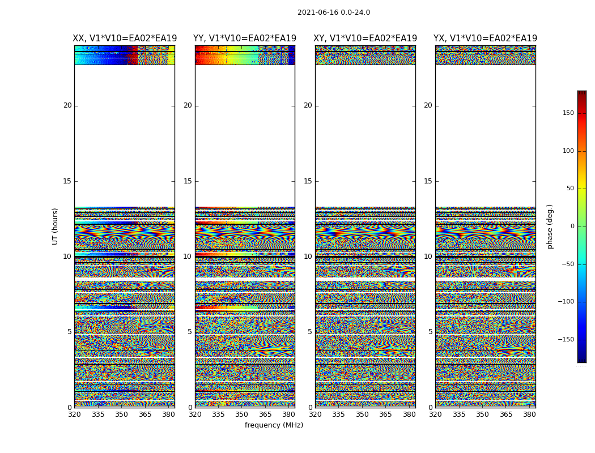This screenshot has height=453, width=595.
Task: Click the 350 frequency tick under XX panel
Action: (x=121, y=414)
